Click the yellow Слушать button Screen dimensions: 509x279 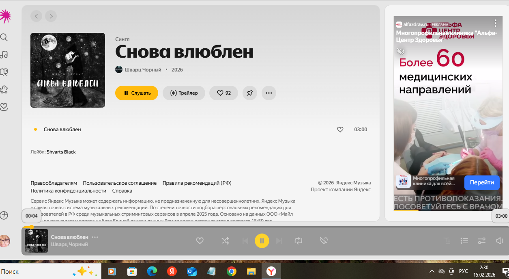click(x=137, y=93)
